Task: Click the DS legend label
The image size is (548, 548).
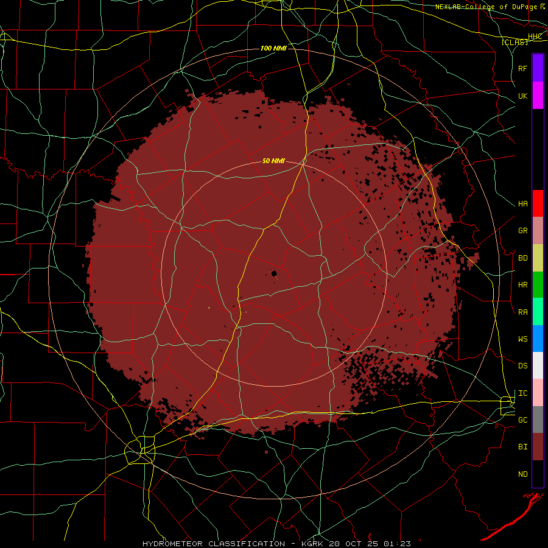Action: coord(523,365)
